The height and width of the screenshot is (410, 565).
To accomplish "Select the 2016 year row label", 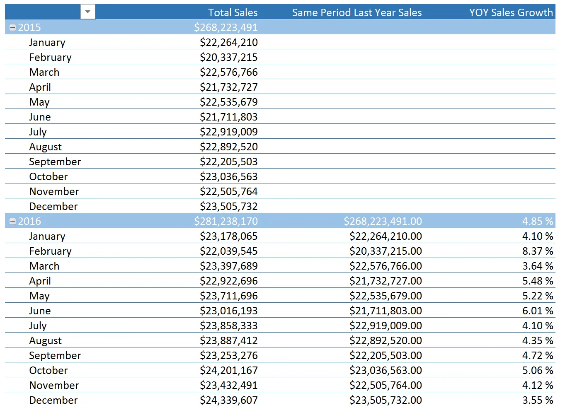I will tap(29, 222).
